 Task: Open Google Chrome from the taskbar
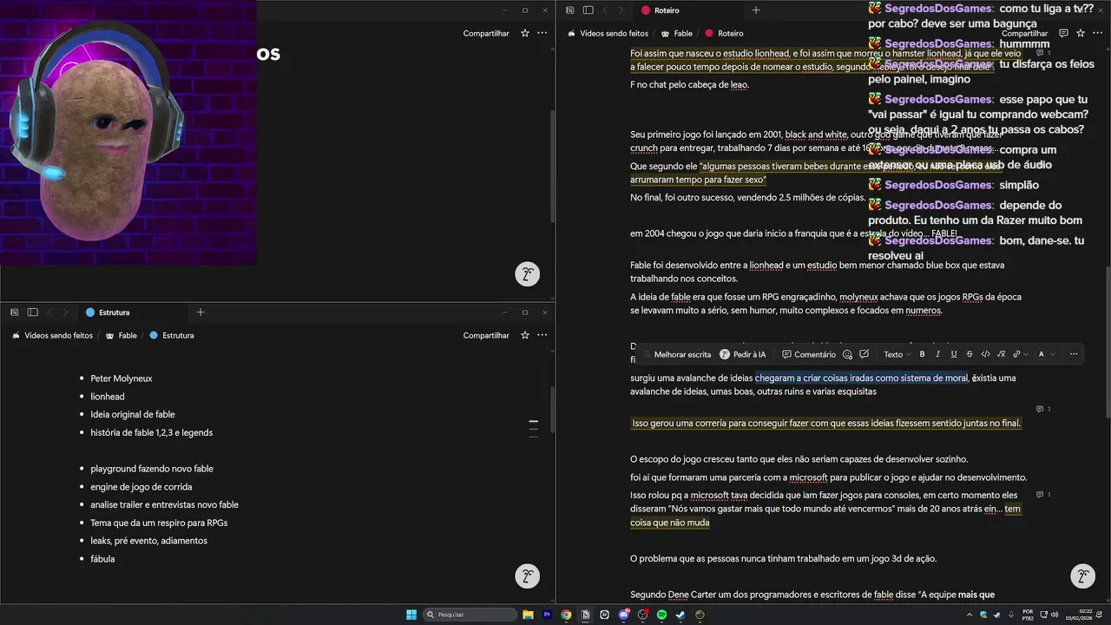click(x=566, y=615)
